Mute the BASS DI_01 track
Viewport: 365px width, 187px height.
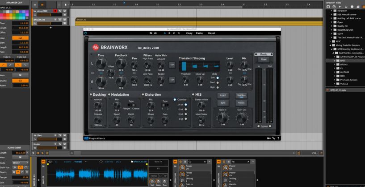point(64,20)
